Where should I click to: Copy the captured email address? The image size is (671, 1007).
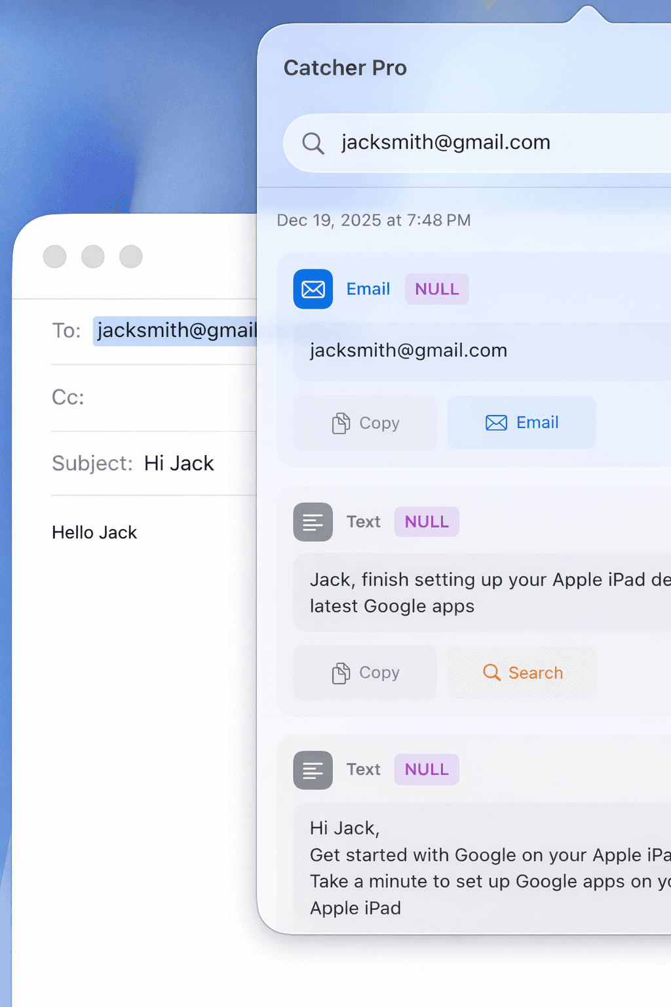click(x=365, y=423)
